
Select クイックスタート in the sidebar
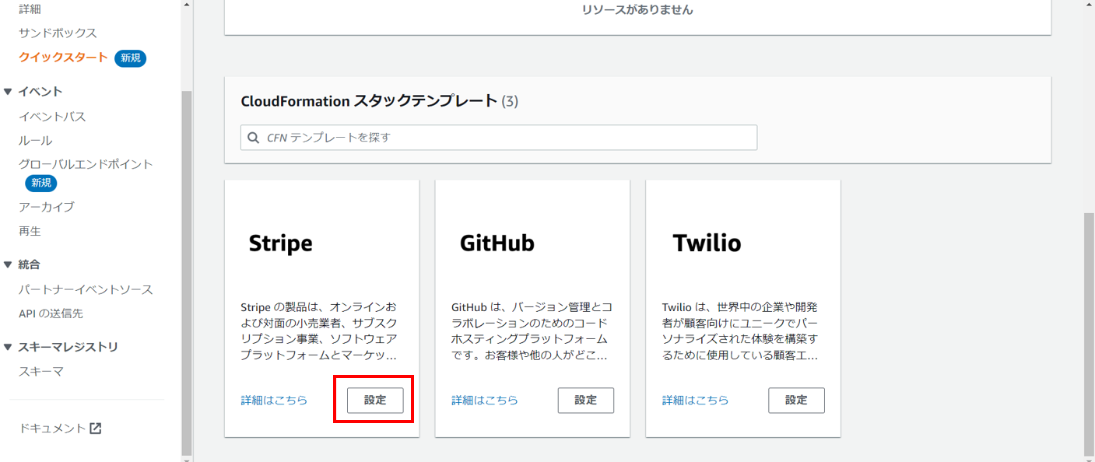click(63, 58)
